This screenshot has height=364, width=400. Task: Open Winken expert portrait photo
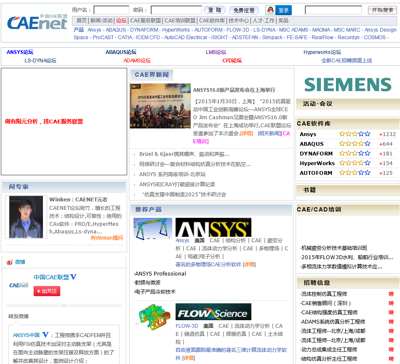(26, 217)
